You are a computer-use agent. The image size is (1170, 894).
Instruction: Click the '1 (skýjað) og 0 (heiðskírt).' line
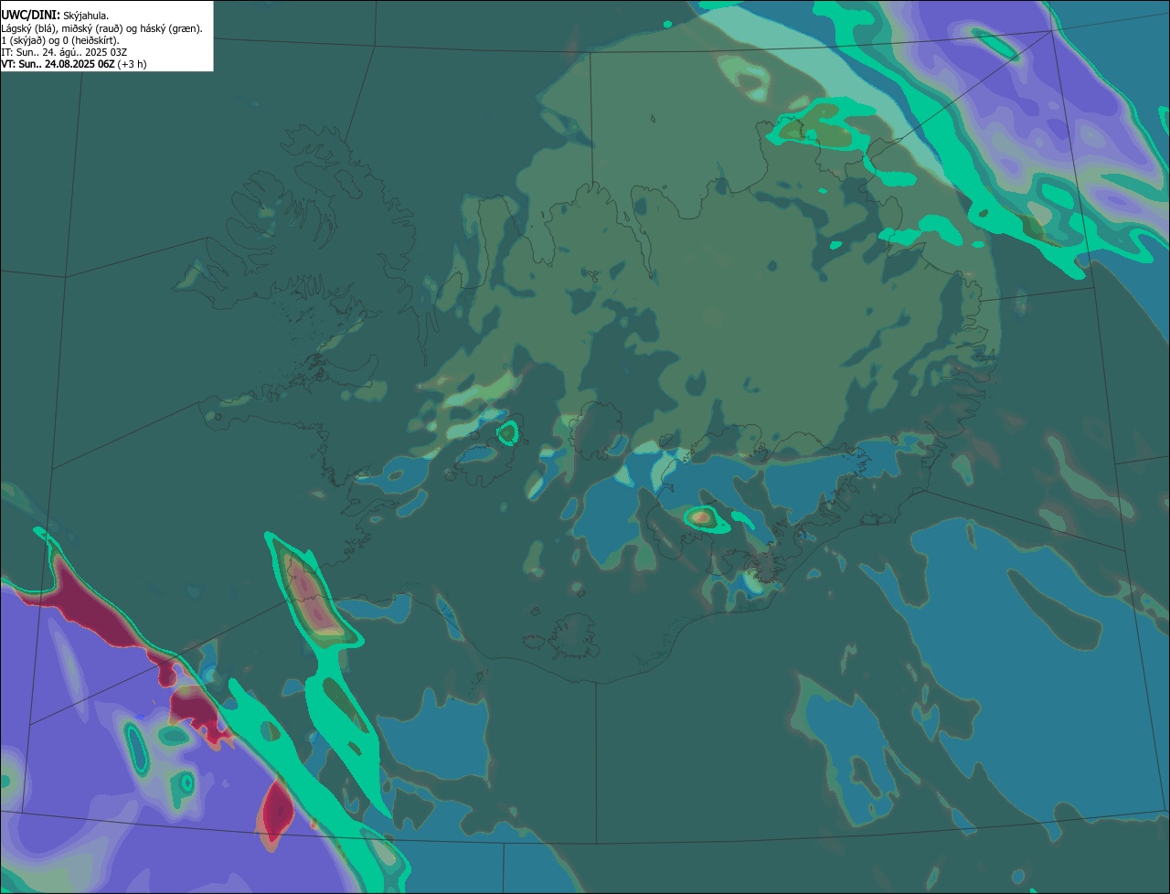[60, 40]
